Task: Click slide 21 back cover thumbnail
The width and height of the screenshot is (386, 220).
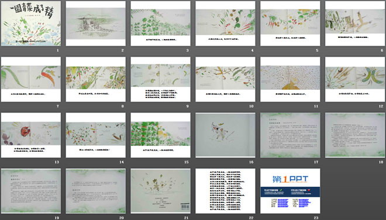Action: pos(160,191)
